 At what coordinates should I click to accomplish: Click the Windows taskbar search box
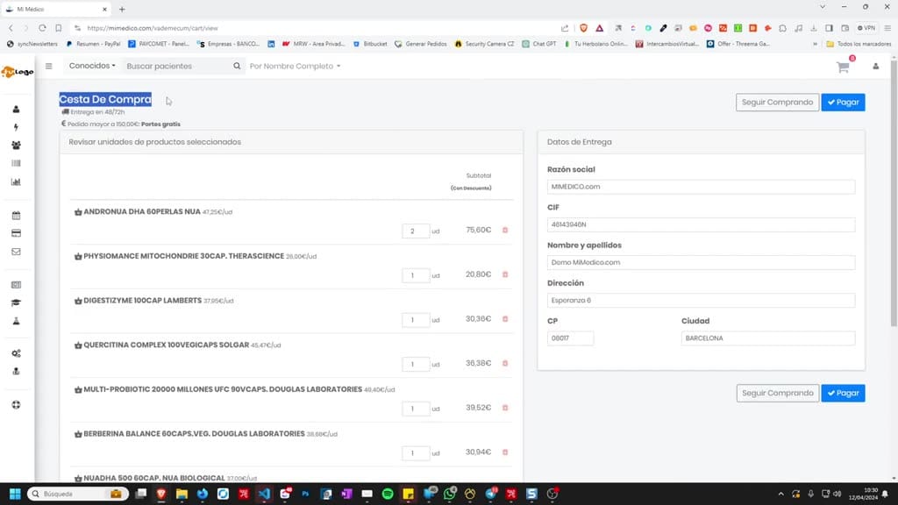point(77,494)
